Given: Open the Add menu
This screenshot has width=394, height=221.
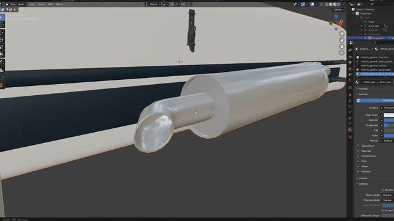Looking at the screenshot, I should click(50, 4).
